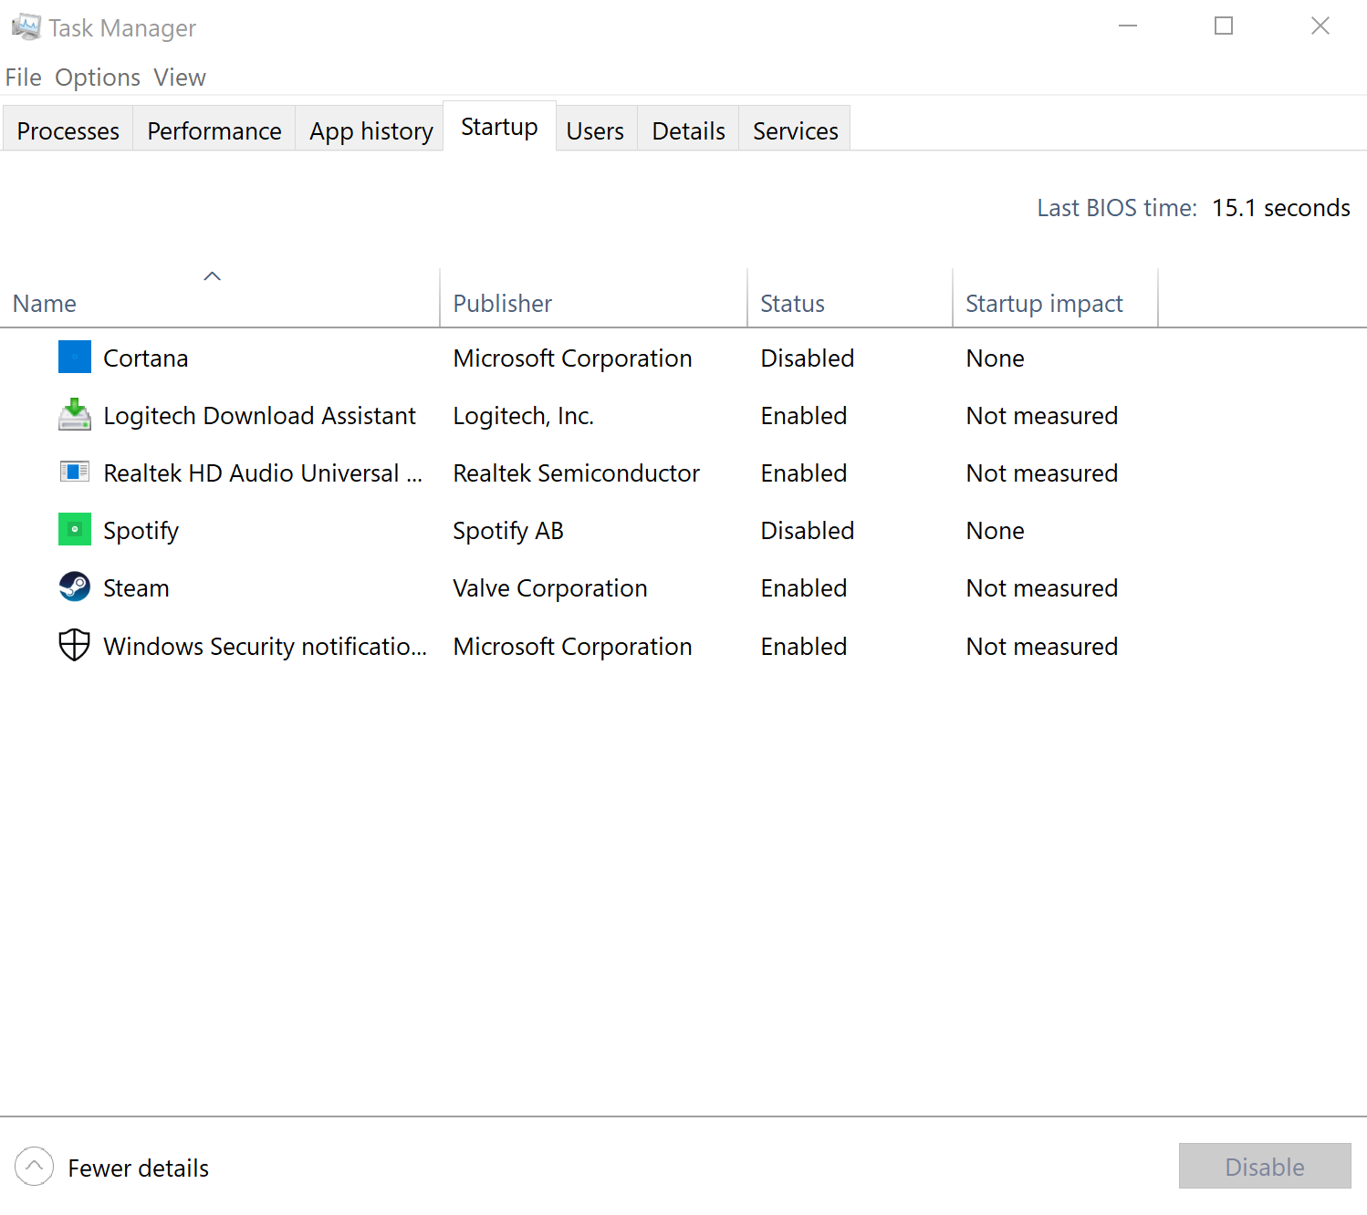Click the Disabled status for Cortana
Screen dimensions: 1367x1215
point(808,358)
